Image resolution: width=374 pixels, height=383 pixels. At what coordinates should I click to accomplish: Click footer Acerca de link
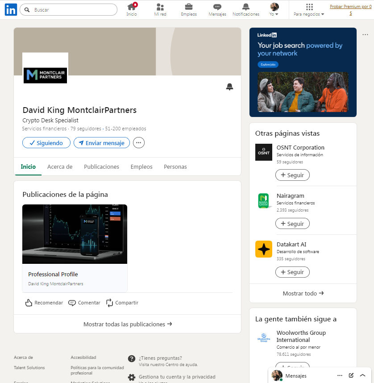pyautogui.click(x=23, y=358)
